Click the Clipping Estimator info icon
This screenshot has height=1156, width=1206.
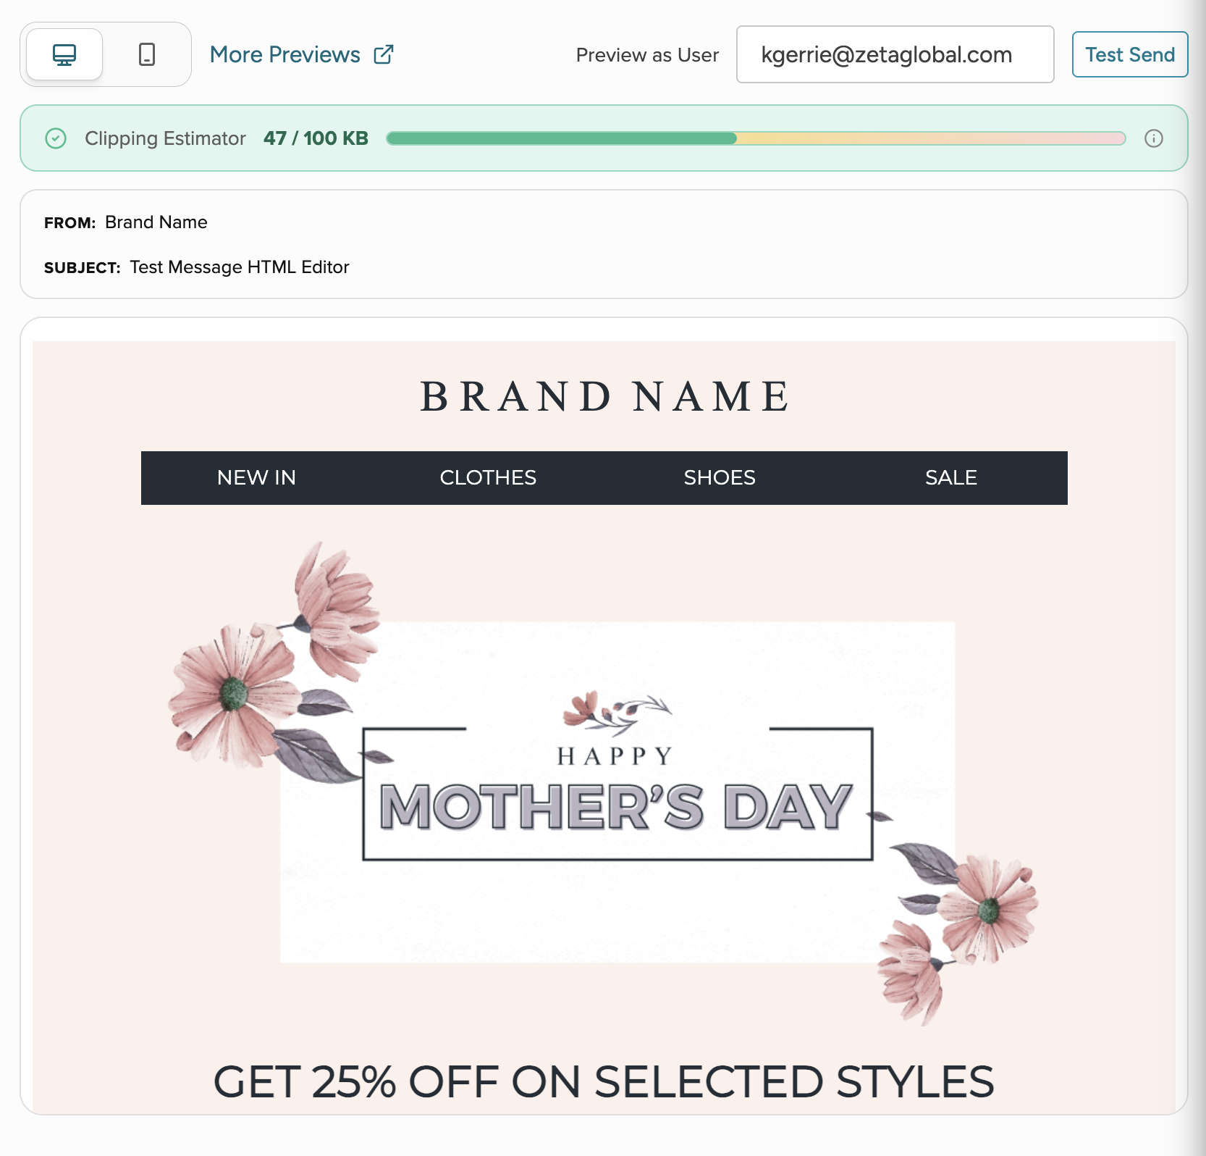pos(1153,138)
